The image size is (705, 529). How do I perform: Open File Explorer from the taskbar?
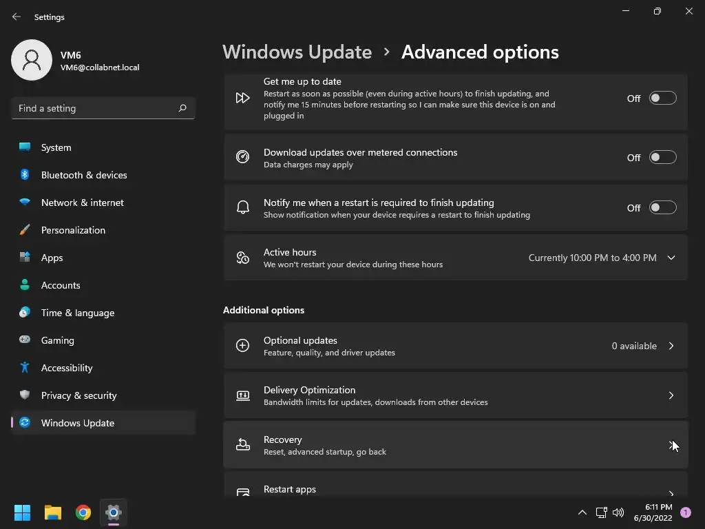click(52, 512)
